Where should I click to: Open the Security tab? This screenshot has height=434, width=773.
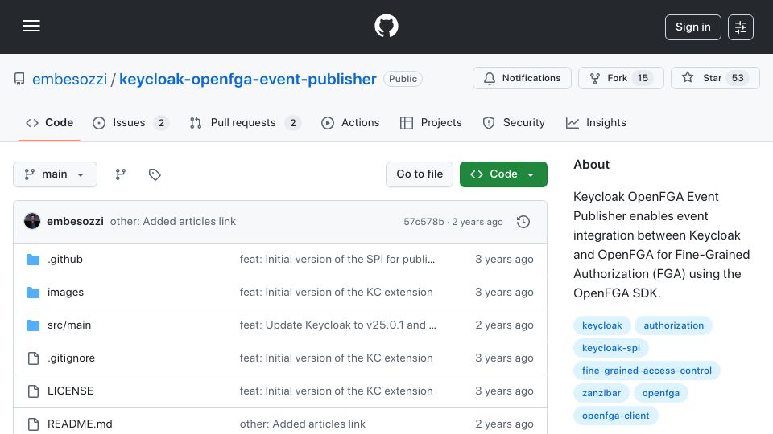point(514,122)
